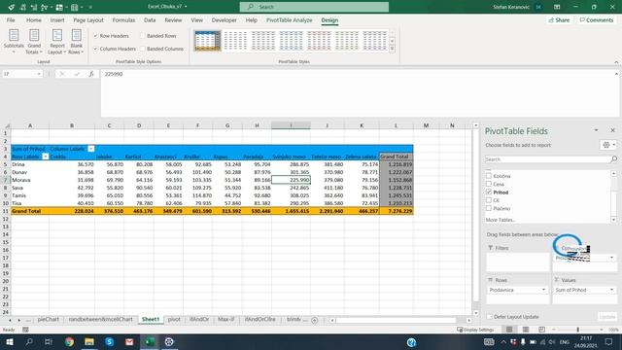Switch to the PivotTable Analyze tab
The width and height of the screenshot is (622, 350).
[x=290, y=19]
